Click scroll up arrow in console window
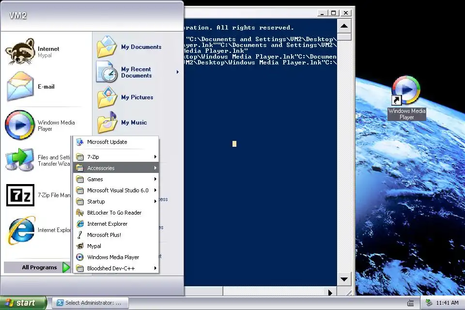The height and width of the screenshot is (310, 465). tap(344, 26)
